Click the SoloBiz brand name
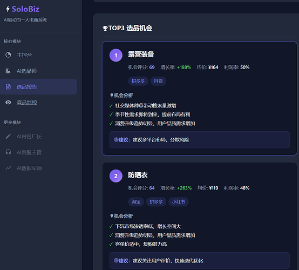The width and height of the screenshot is (299, 270). [25, 9]
